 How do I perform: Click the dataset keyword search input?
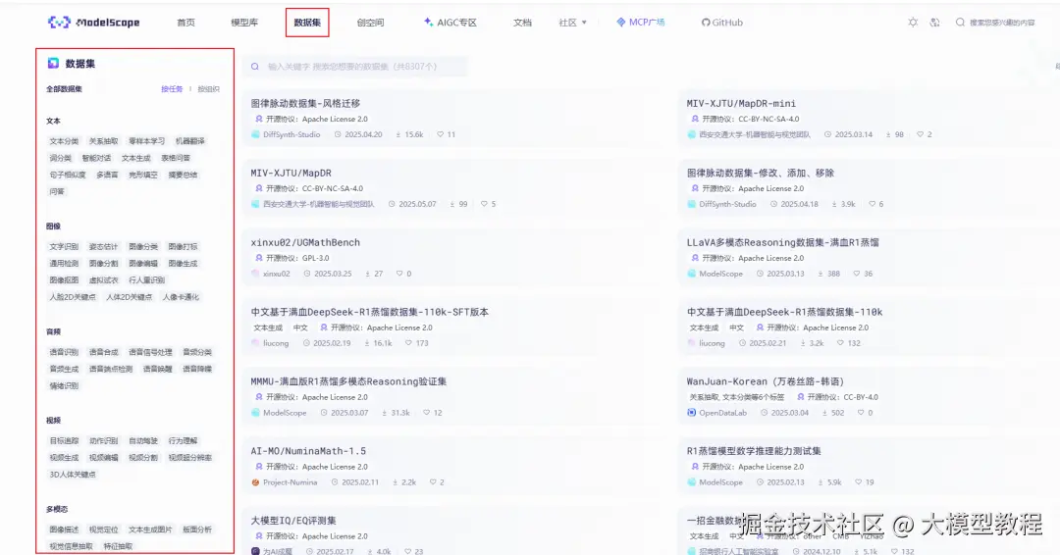click(x=355, y=66)
